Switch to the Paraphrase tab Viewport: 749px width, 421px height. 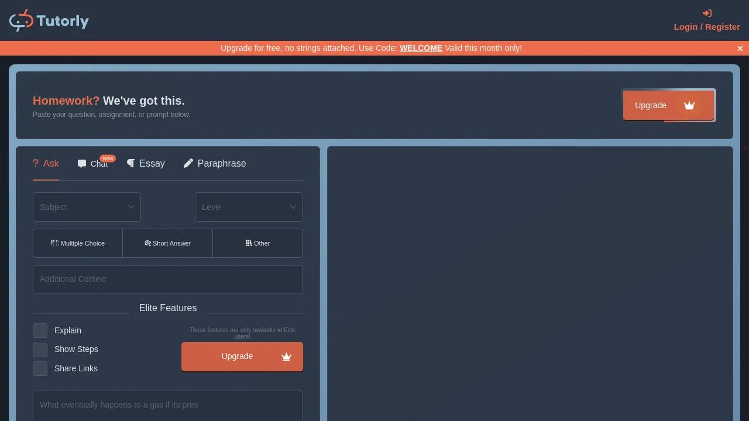(x=215, y=164)
